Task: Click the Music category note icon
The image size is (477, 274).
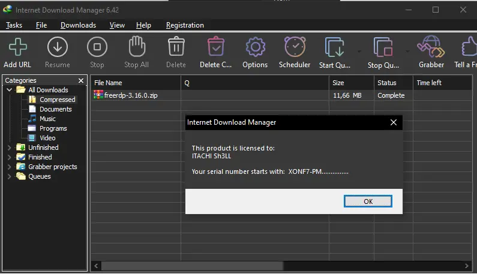Action: (32, 119)
